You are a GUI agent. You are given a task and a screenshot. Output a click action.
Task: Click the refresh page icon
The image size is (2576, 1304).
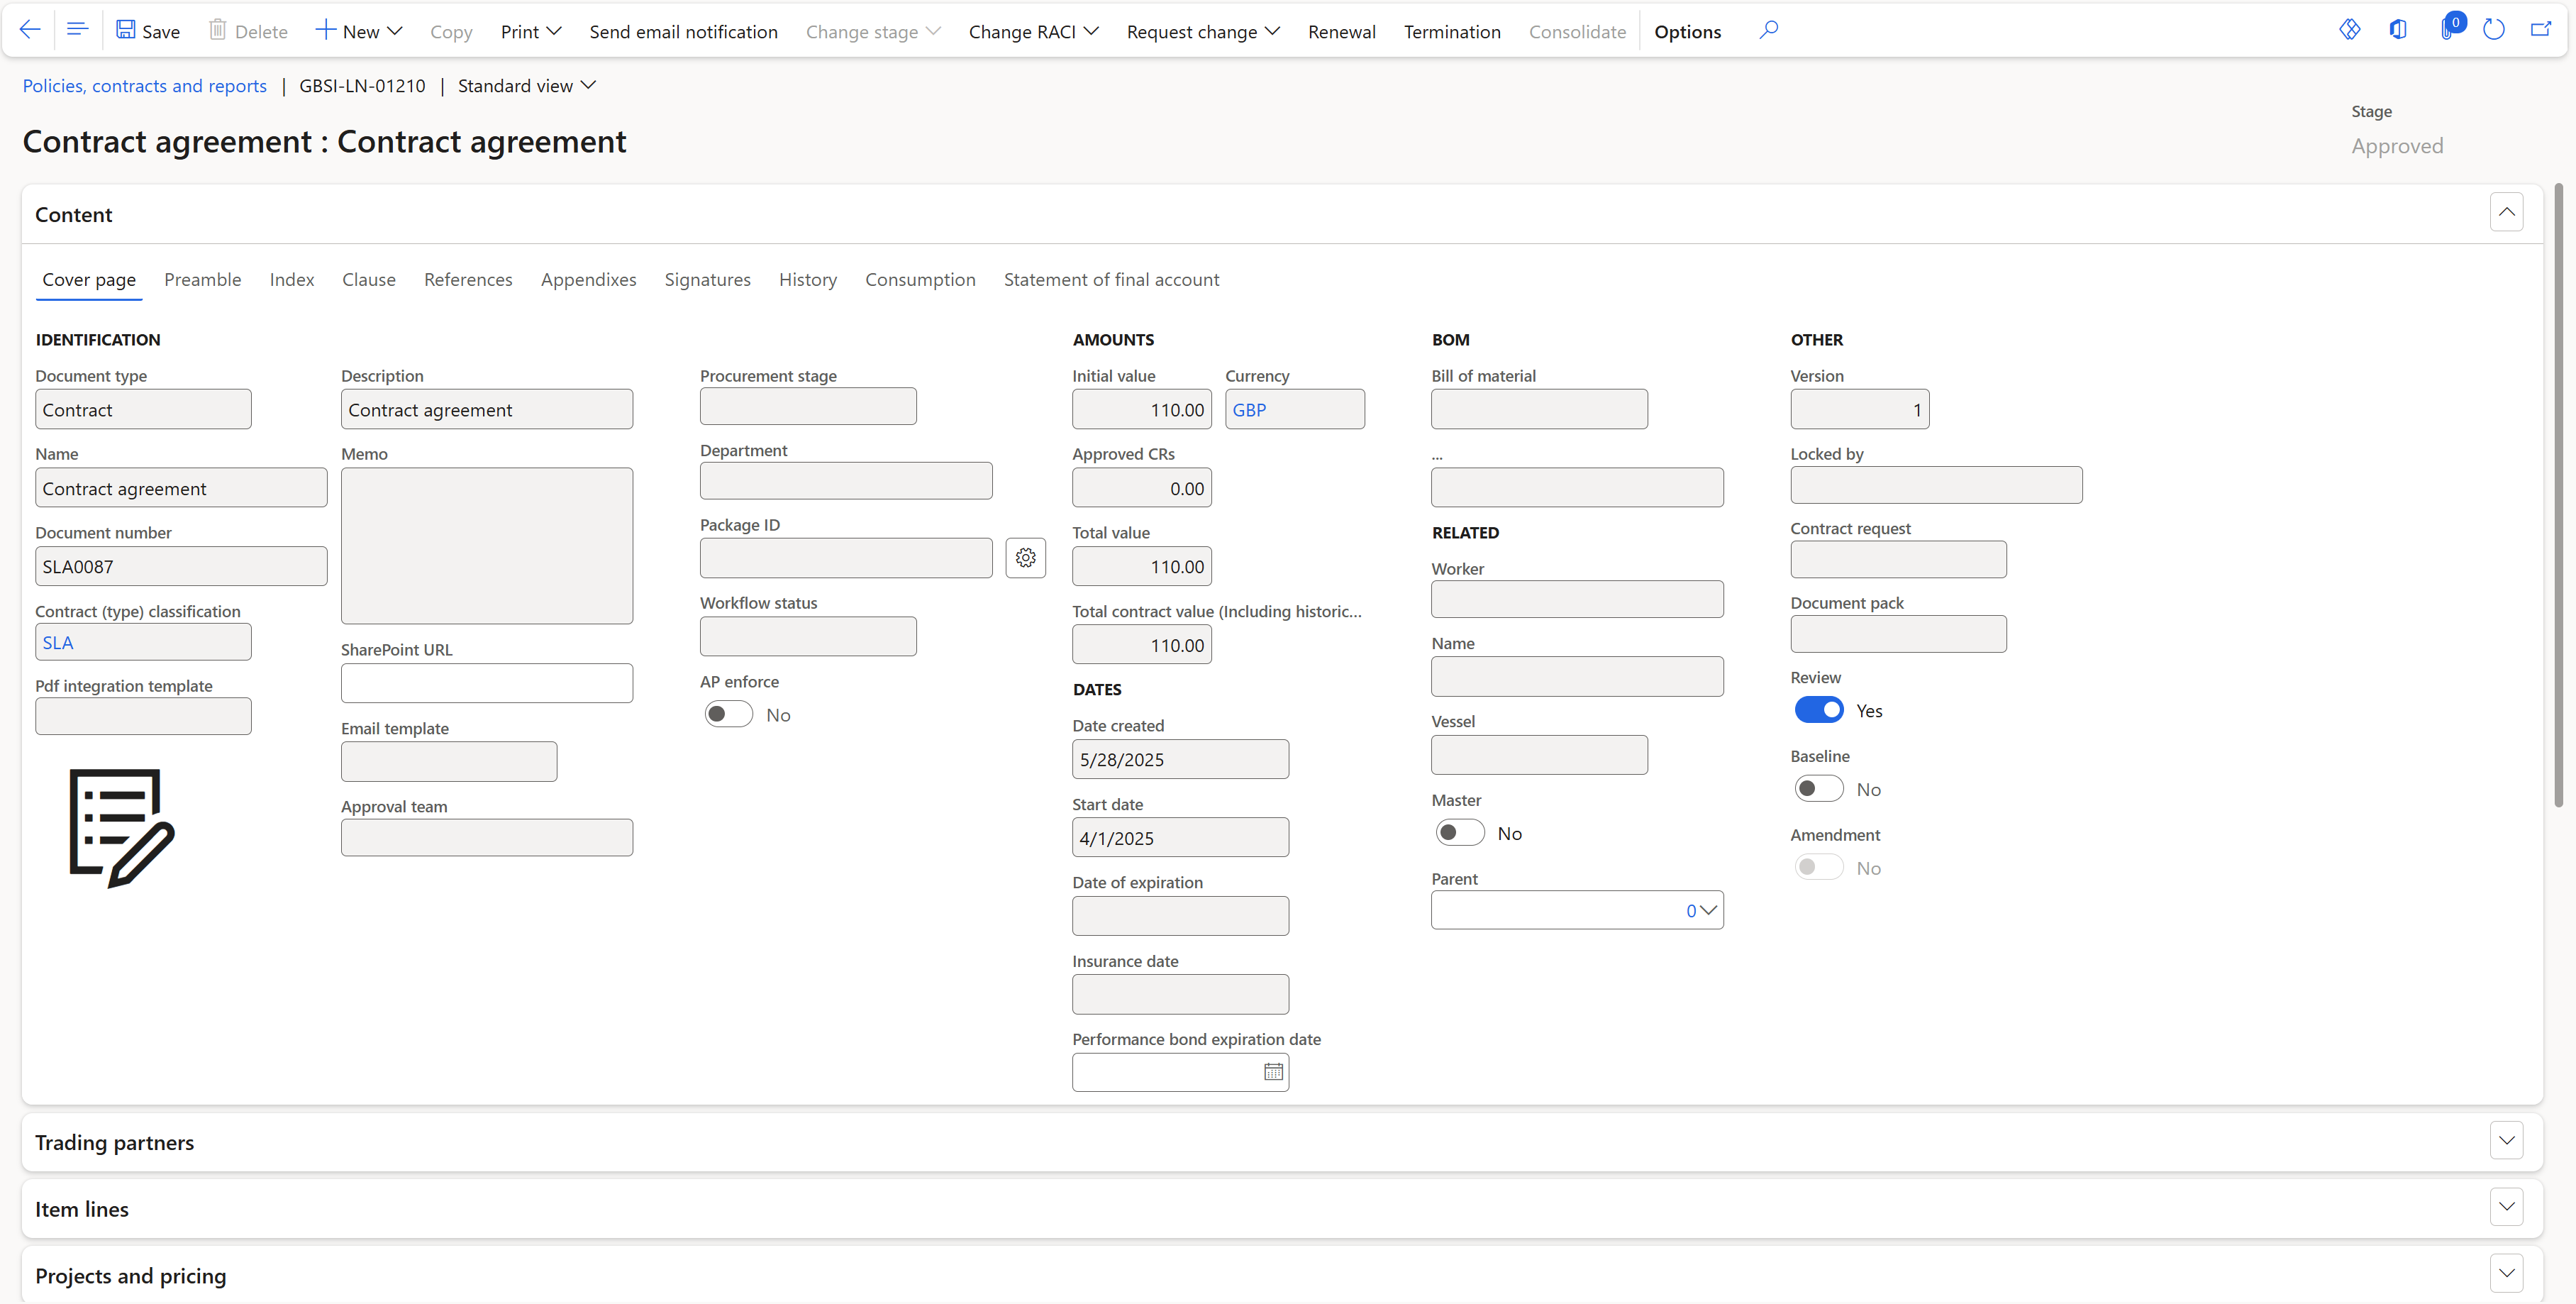point(2493,30)
